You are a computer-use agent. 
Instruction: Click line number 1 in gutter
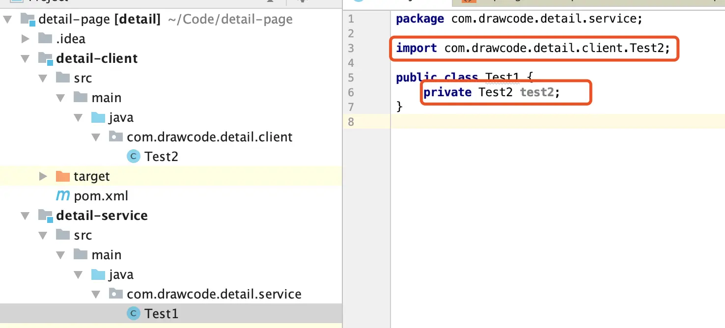pos(351,19)
